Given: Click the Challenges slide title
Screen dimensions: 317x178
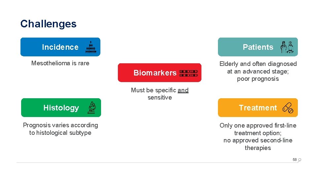Looking at the screenshot, I should 48,24.
